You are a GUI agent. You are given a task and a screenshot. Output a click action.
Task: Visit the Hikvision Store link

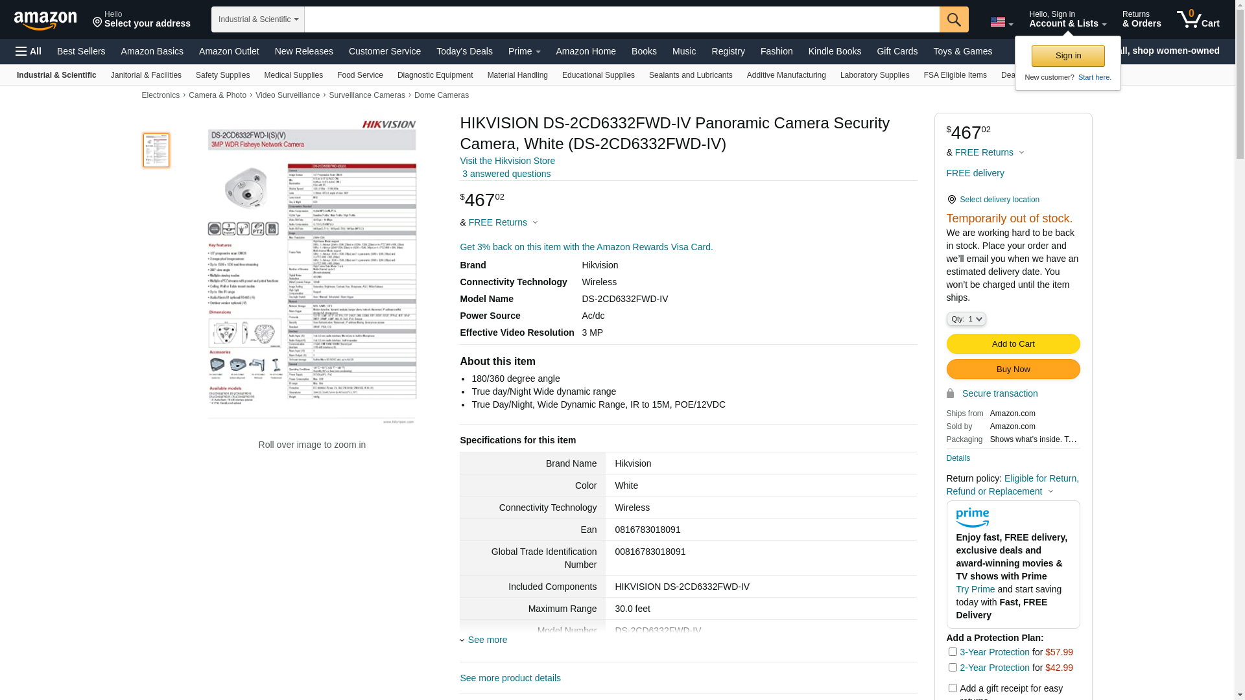click(x=507, y=161)
